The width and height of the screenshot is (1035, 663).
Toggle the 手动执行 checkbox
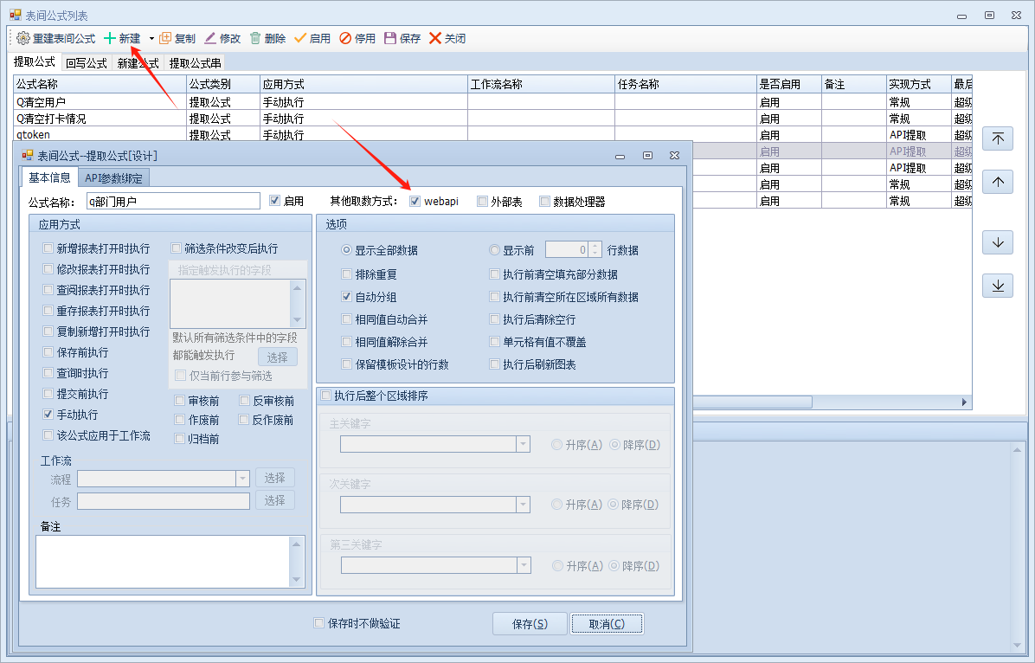(48, 415)
